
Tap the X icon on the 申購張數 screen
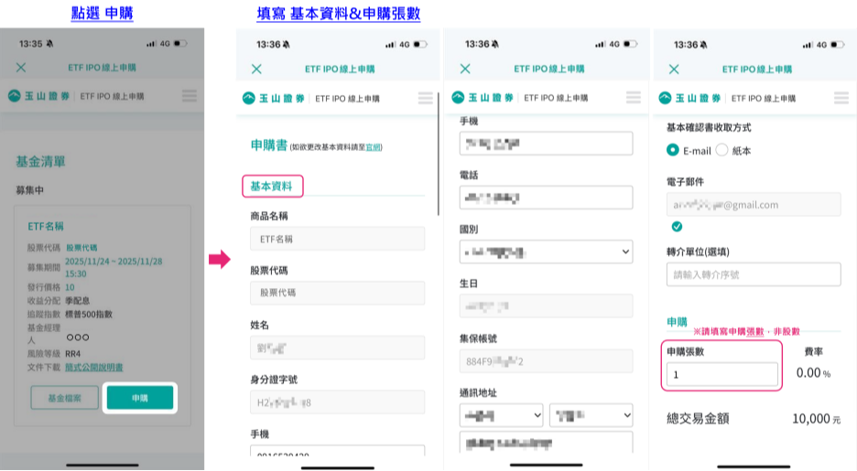[x=674, y=69]
